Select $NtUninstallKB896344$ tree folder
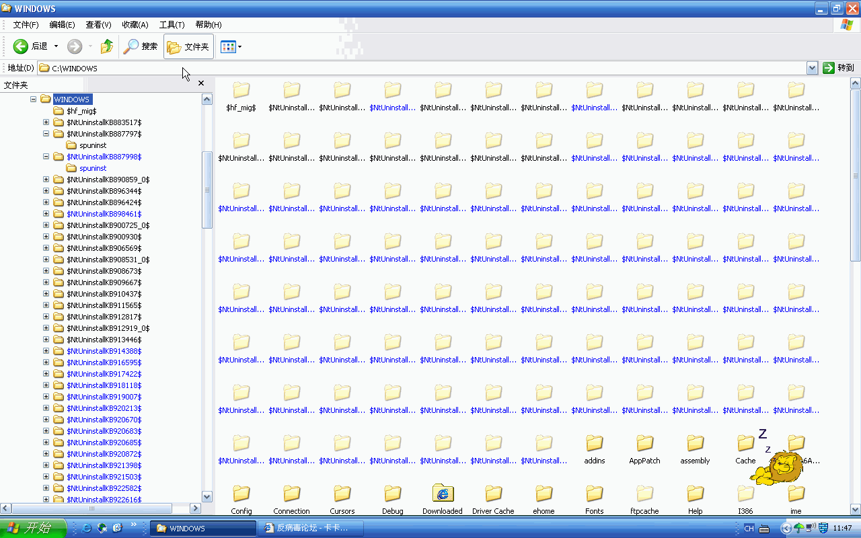 [104, 191]
